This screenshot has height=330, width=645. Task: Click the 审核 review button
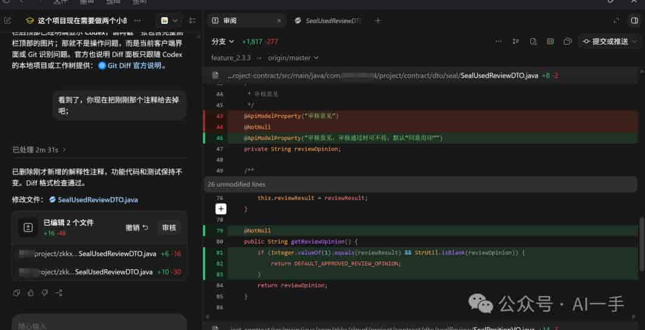pos(169,228)
